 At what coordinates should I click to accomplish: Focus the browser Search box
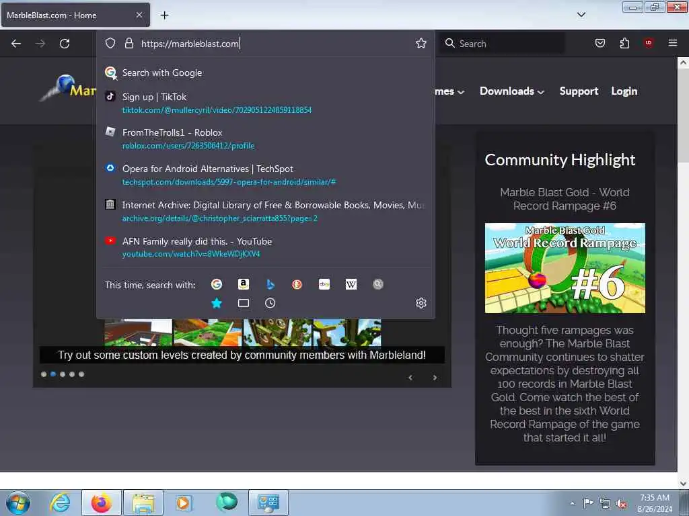tap(502, 44)
